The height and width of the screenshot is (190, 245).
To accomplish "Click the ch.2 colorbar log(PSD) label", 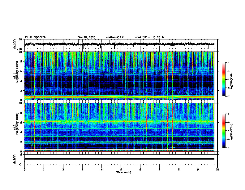I will [x=231, y=132].
